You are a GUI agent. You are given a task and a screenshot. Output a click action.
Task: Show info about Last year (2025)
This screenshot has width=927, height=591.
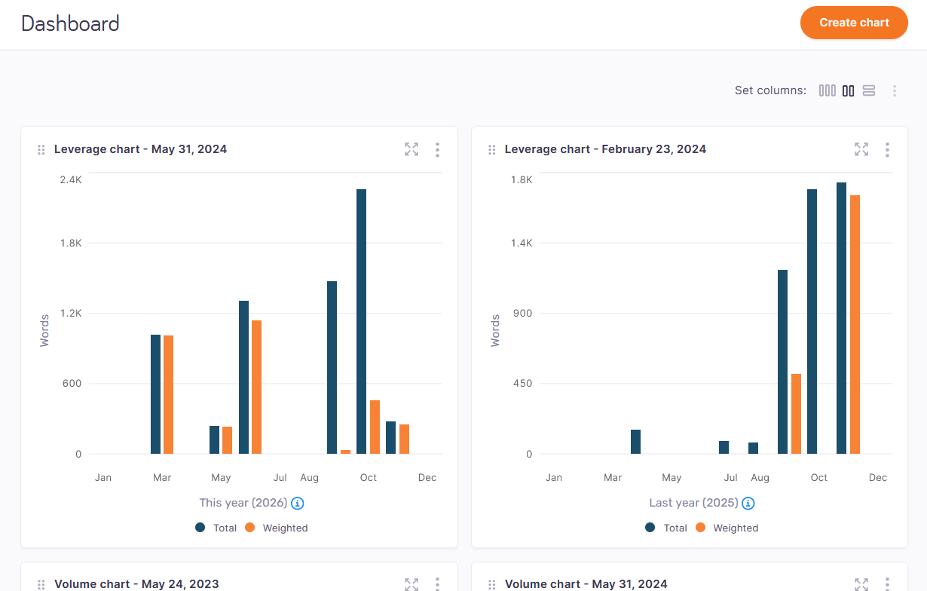(748, 503)
